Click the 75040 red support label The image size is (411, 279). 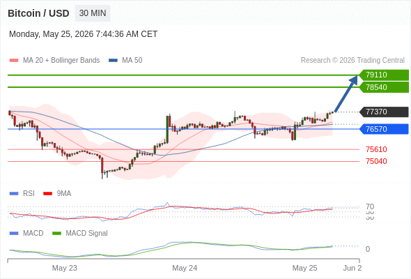pyautogui.click(x=376, y=161)
